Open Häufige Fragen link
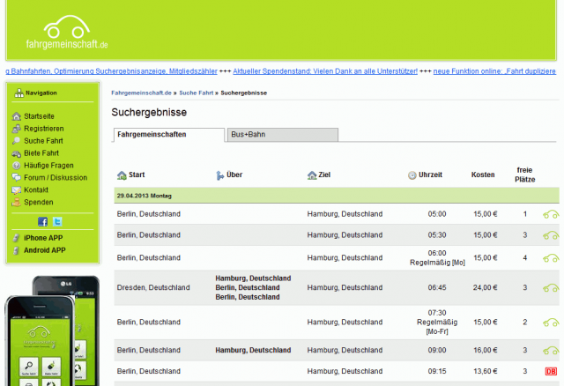Viewport: 564px width, 386px height. tap(48, 166)
